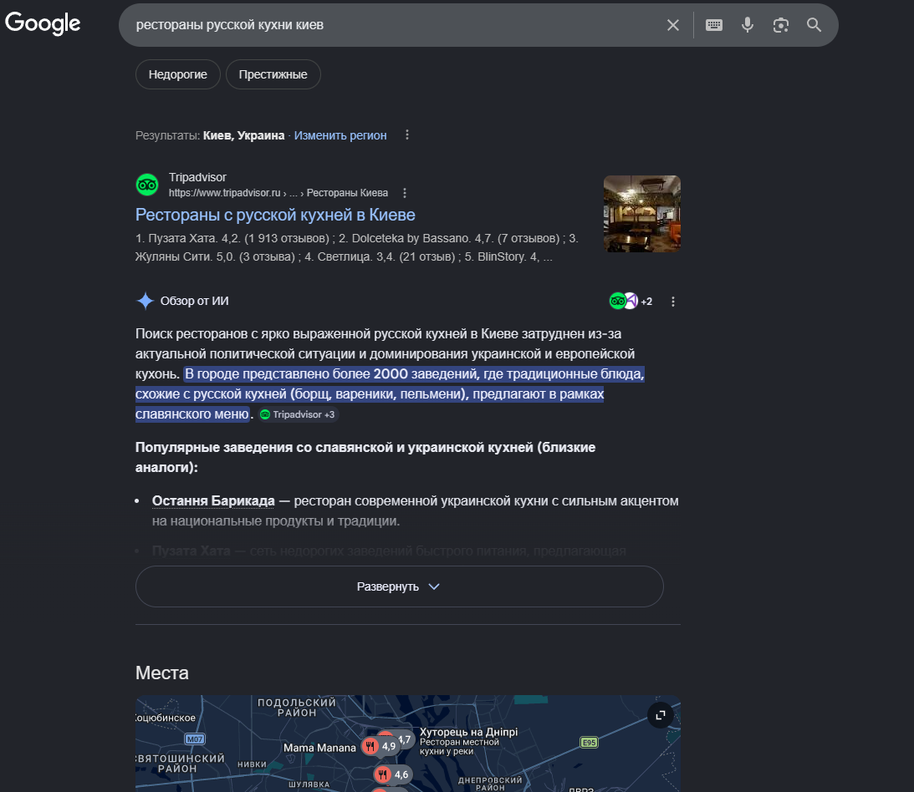
Task: Click the AI overview sparkle icon
Action: pyautogui.click(x=145, y=301)
